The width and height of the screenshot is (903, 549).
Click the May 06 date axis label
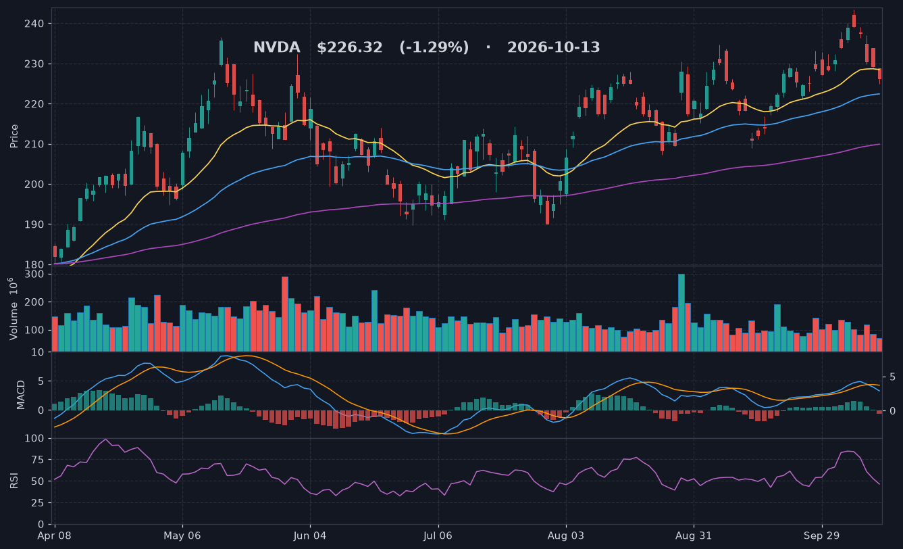(182, 535)
